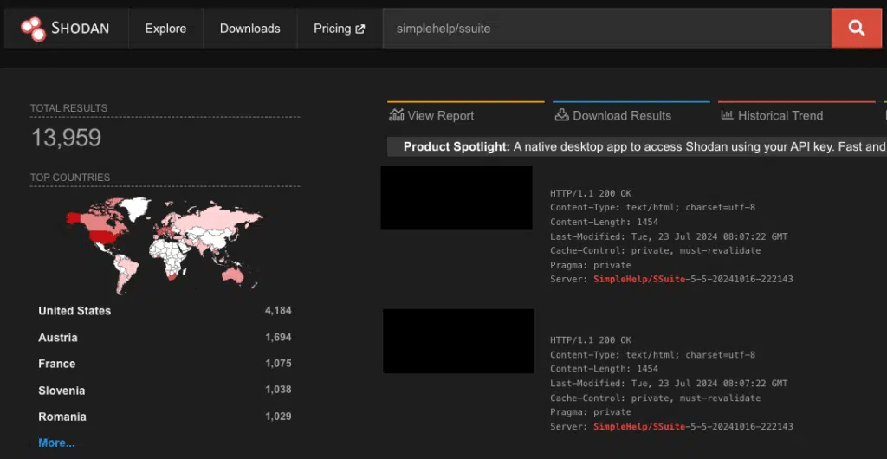
Task: Click first result's Content-Type line
Action: tap(653, 208)
